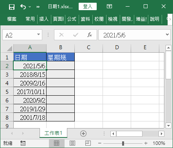Screen dimensions: 173x148
Task: Select the 工作表1 sheet tab
Action: pos(53,133)
